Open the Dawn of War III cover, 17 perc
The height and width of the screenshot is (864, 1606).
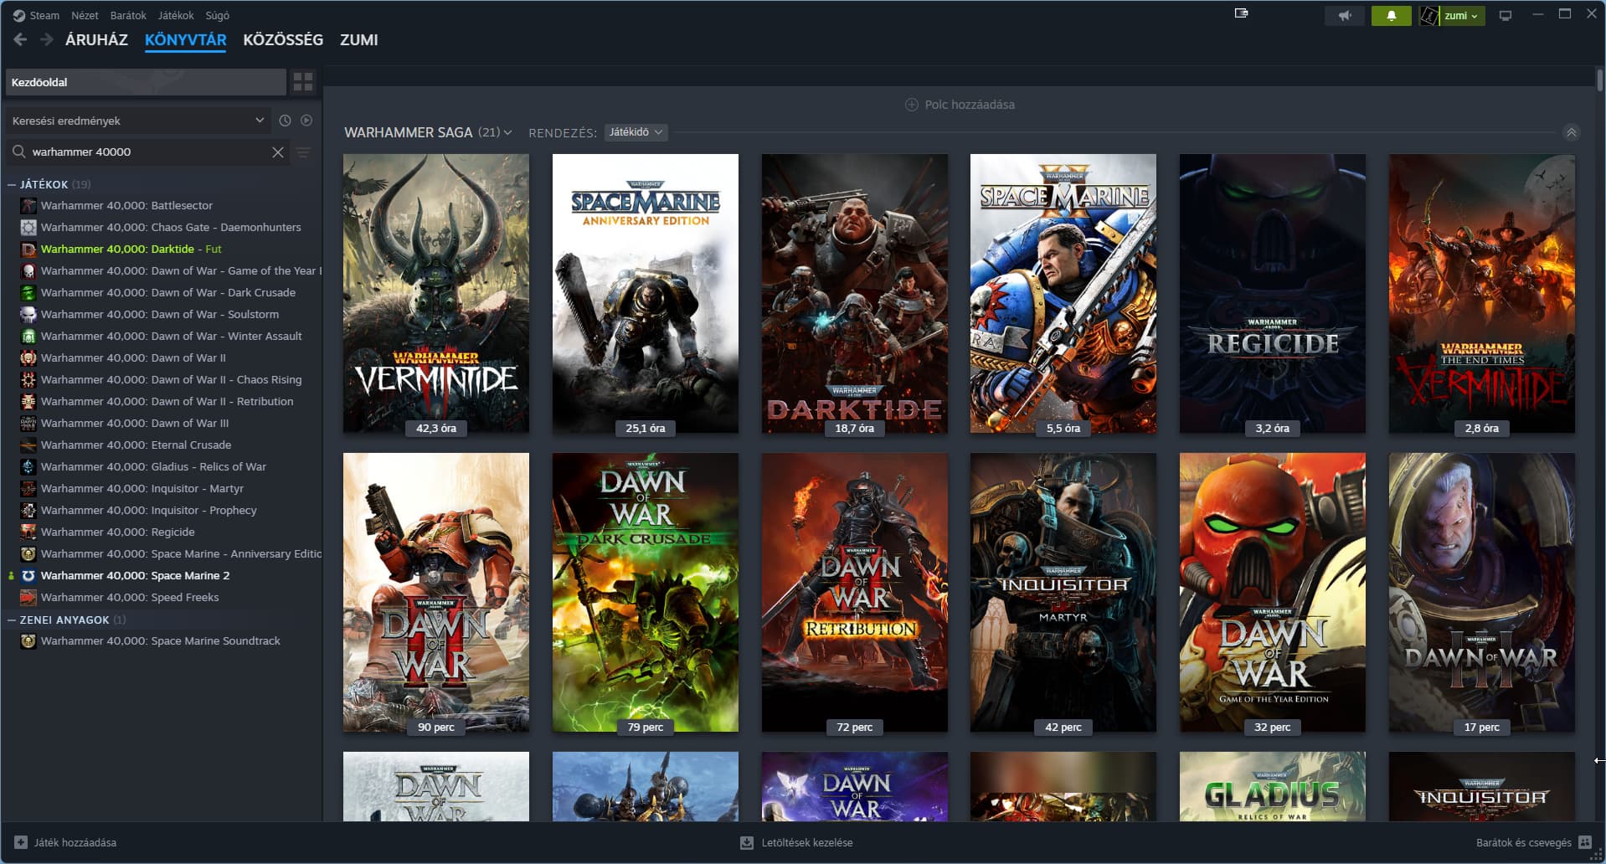pyautogui.click(x=1482, y=593)
